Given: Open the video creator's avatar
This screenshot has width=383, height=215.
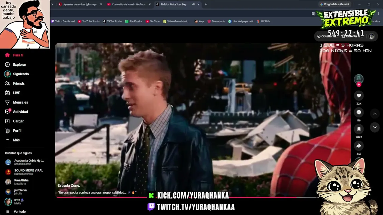Looking at the screenshot, I should pos(358,79).
